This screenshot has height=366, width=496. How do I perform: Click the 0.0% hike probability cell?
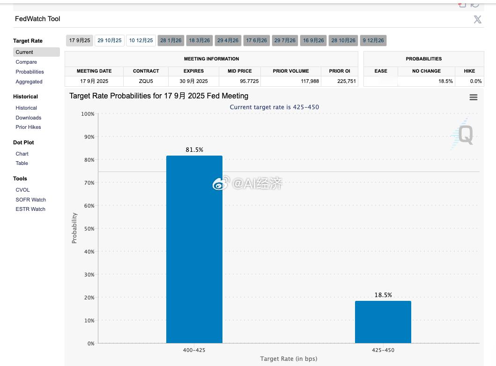(469, 82)
